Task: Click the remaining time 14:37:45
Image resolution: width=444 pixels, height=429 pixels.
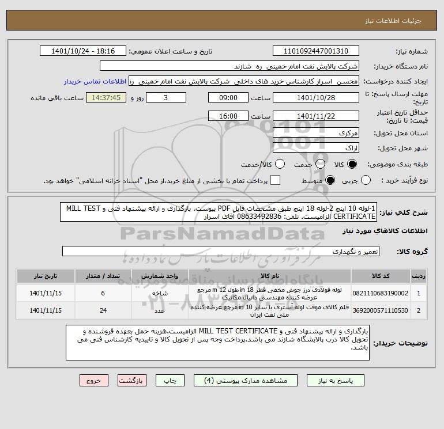Action: click(106, 97)
